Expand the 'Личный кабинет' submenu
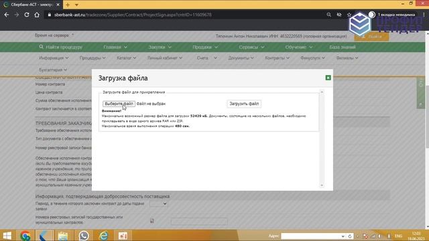429x241 pixels. (x=165, y=58)
